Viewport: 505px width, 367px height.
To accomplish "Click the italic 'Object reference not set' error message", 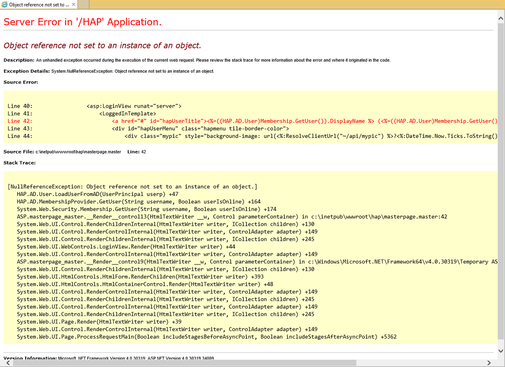I will [103, 46].
